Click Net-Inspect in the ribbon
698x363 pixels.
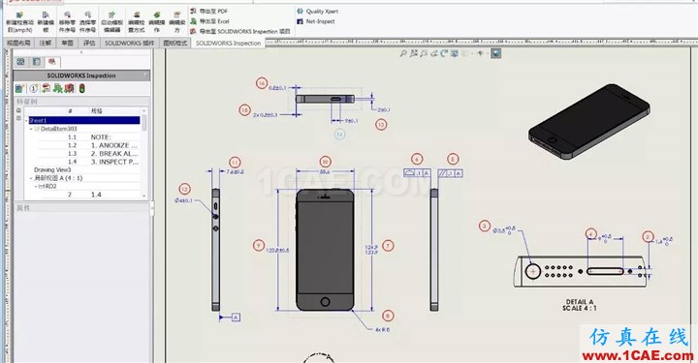[x=316, y=21]
